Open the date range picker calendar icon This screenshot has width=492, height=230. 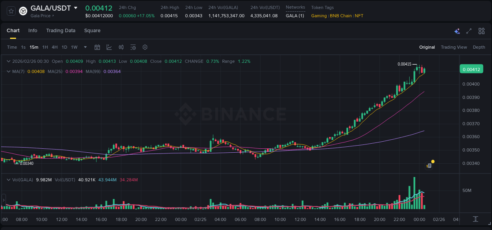tap(97, 47)
